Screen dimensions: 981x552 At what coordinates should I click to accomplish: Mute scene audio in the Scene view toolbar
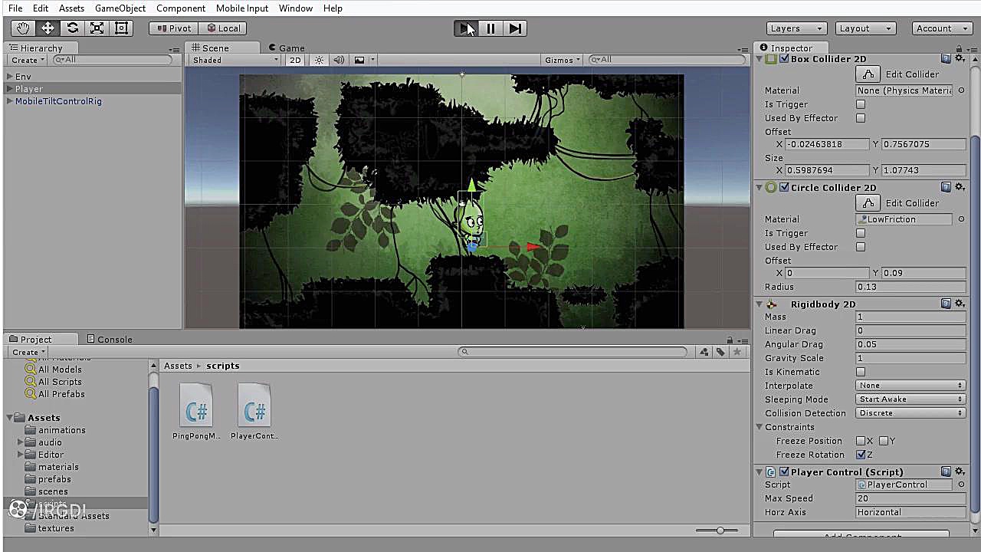339,60
